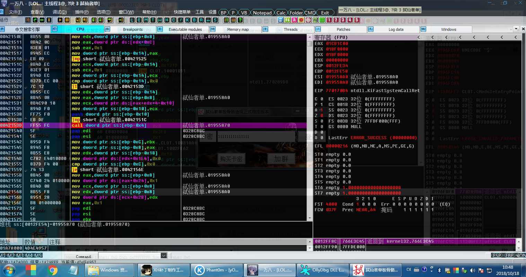The height and width of the screenshot is (277, 526).
Task: Click the disassembly scrollbar down arrow
Action: tap(309, 218)
